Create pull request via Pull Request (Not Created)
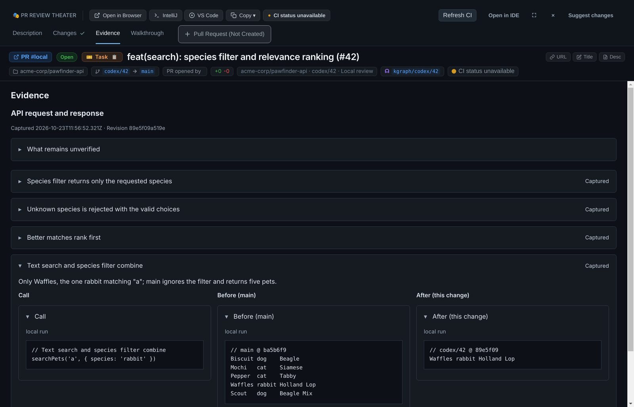The image size is (634, 407). pos(225,34)
